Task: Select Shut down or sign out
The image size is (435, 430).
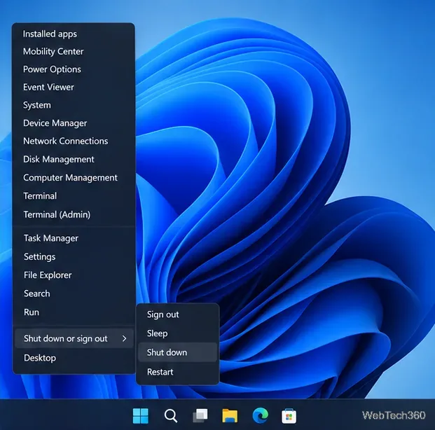Action: 74,338
